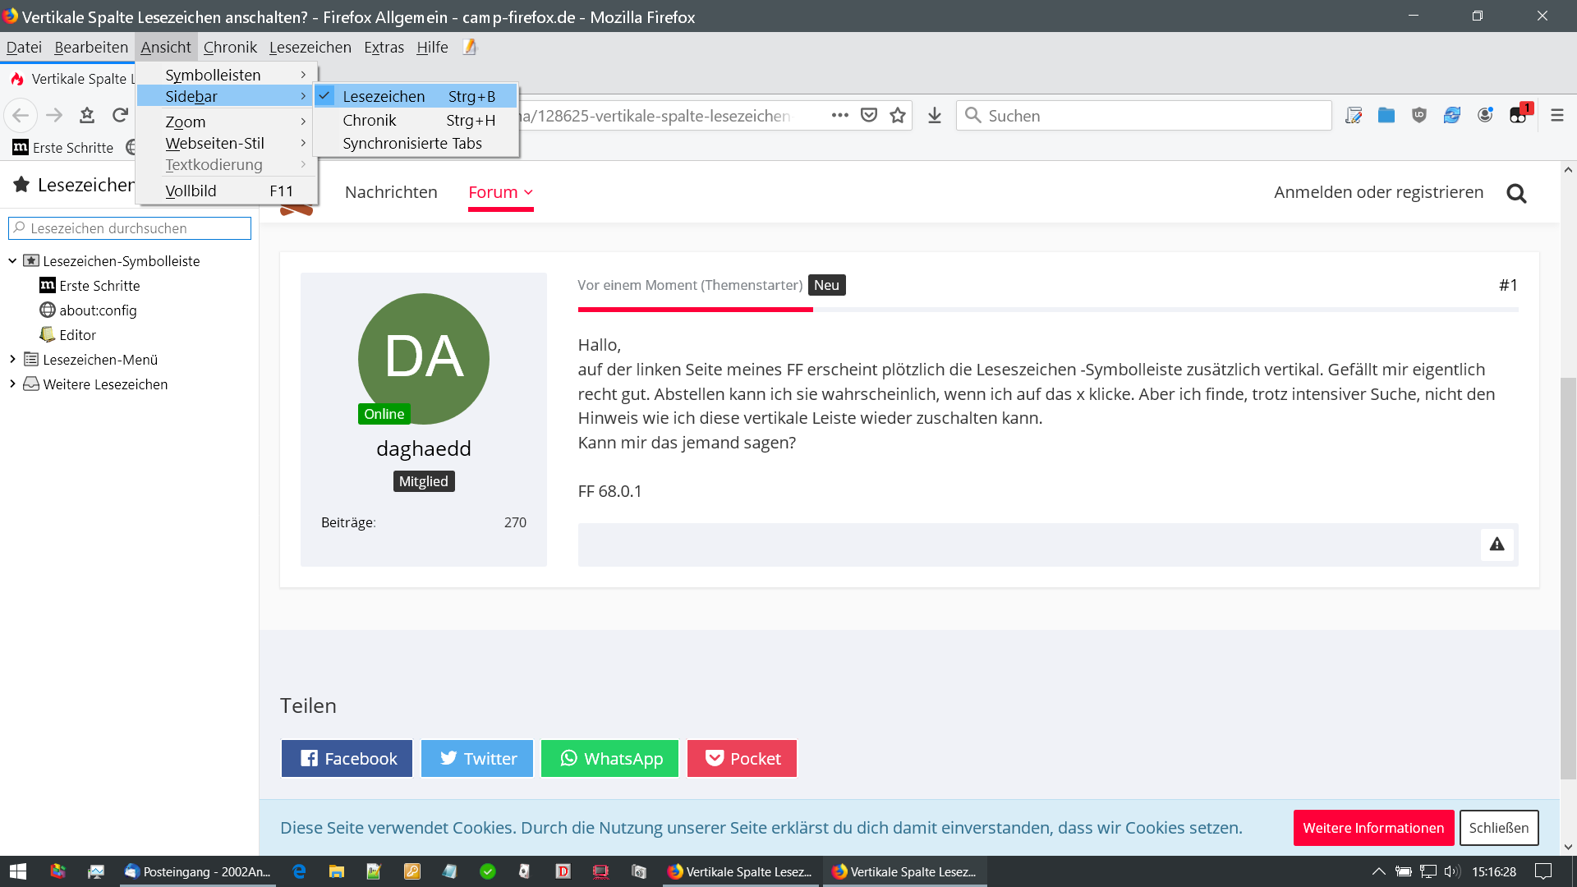The image size is (1577, 887).
Task: Click the Pocket save icon in the address bar
Action: pyautogui.click(x=869, y=116)
